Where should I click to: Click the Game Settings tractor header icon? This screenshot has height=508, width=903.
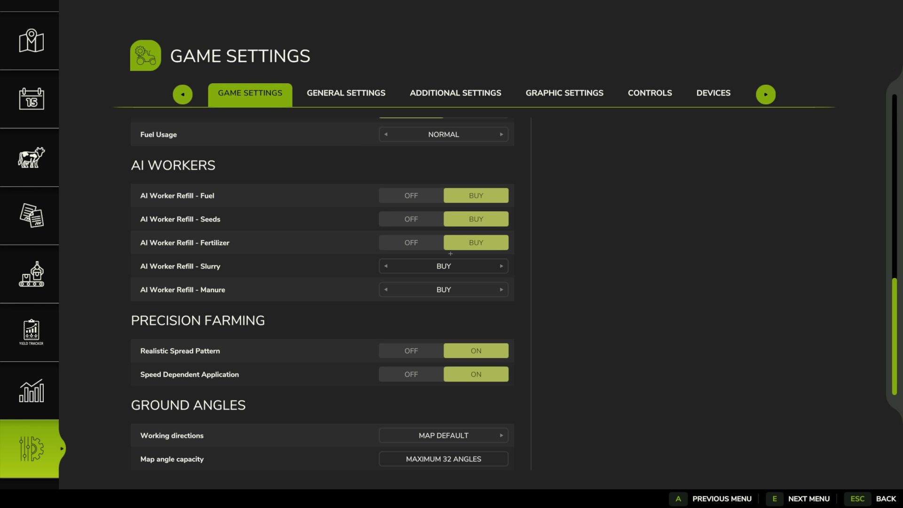[145, 56]
